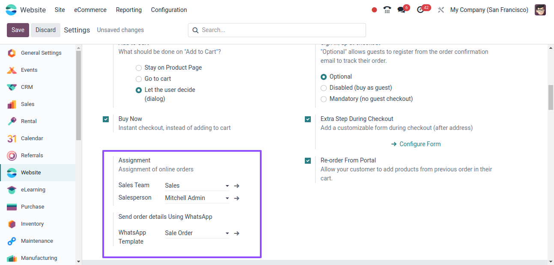Open the activities clock icon
The width and height of the screenshot is (554, 265).
coord(420,10)
